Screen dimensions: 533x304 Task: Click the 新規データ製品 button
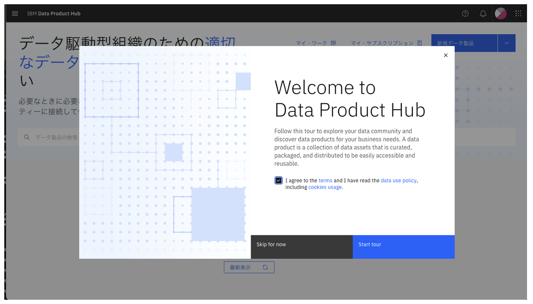click(464, 43)
